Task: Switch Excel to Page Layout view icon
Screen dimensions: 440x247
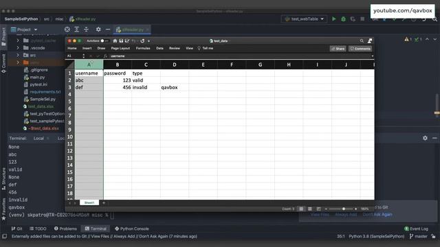Action: (x=310, y=209)
